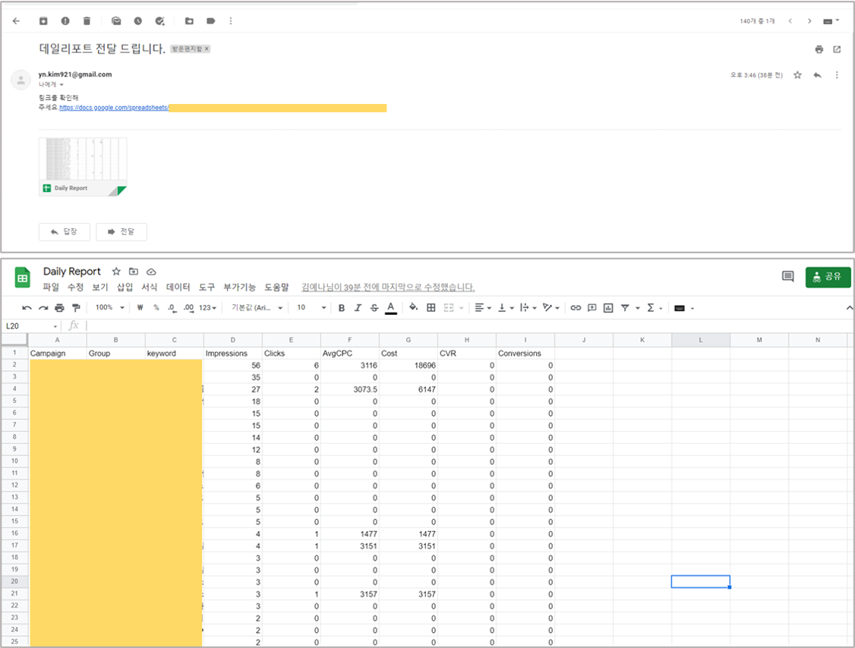Click the bold B formatting icon
Image resolution: width=855 pixels, height=648 pixels.
pyautogui.click(x=342, y=308)
